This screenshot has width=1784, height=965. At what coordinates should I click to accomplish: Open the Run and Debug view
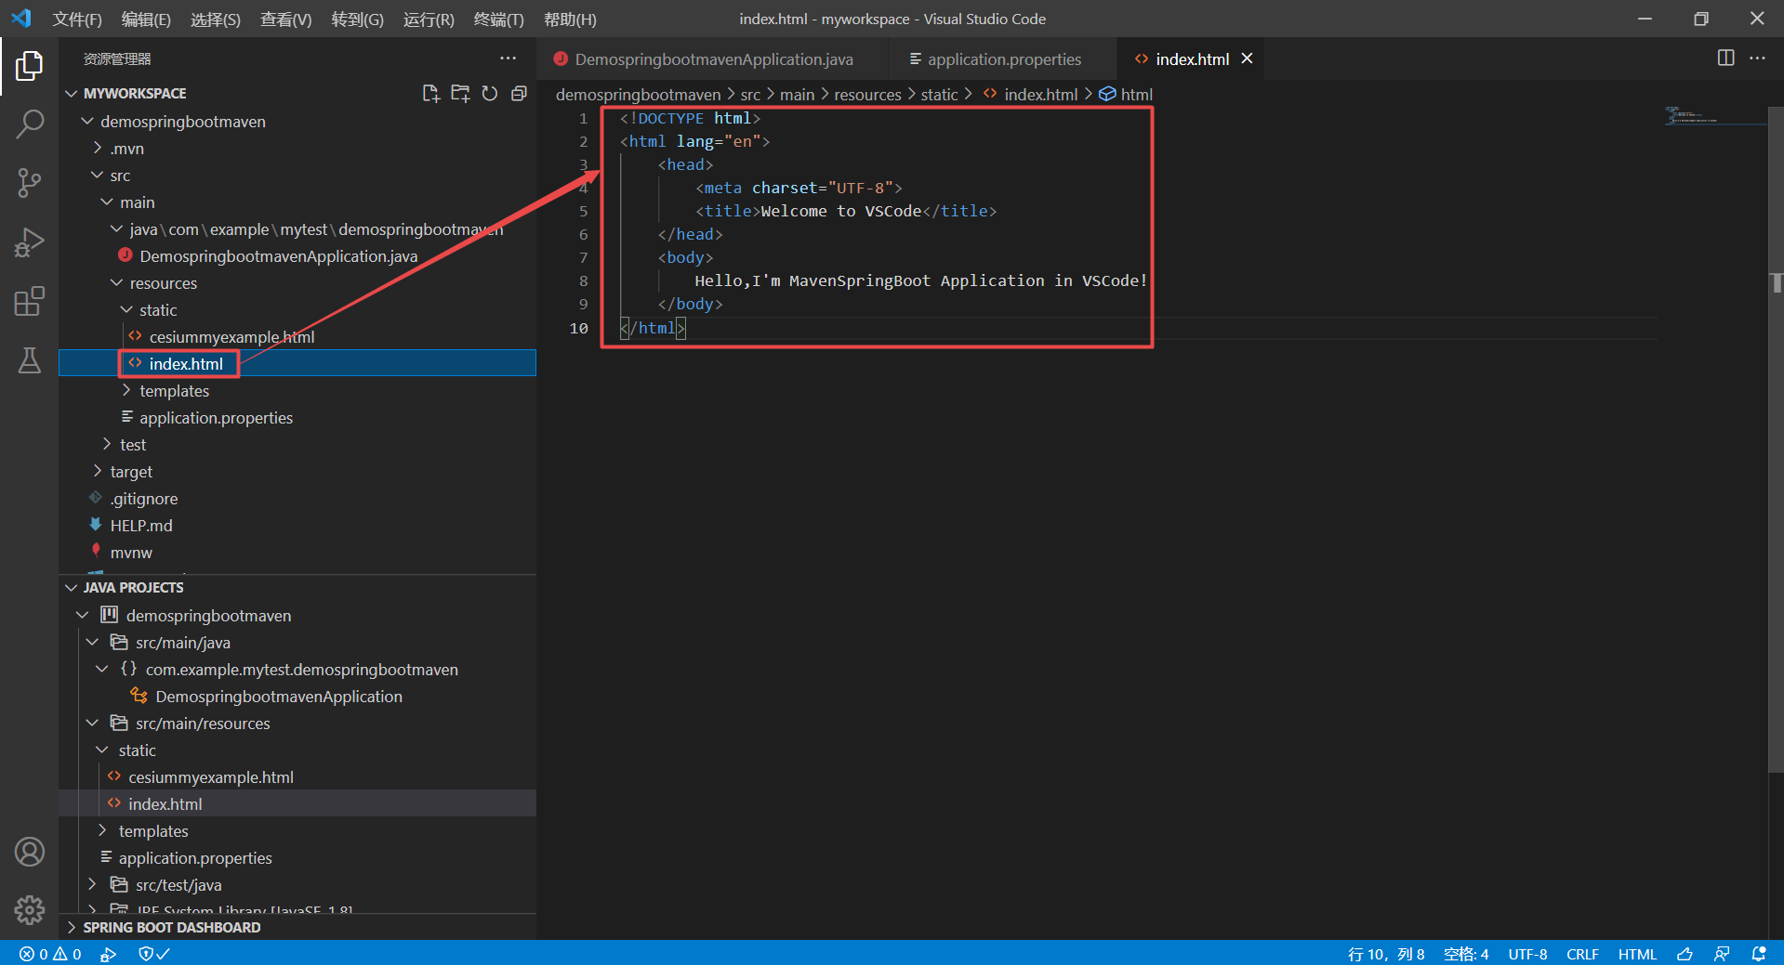coord(29,242)
